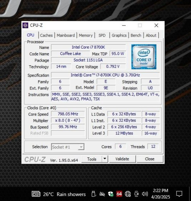Click the red 64 temperature tray icon

pyautogui.click(x=119, y=194)
